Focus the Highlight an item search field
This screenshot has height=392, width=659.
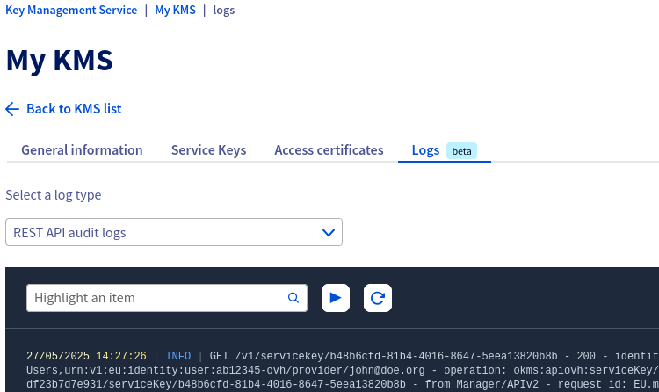click(158, 298)
